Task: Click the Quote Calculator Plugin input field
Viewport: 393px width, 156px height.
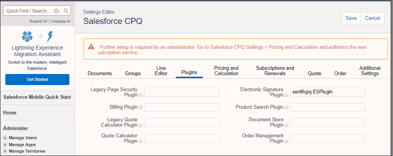Action: click(x=182, y=138)
